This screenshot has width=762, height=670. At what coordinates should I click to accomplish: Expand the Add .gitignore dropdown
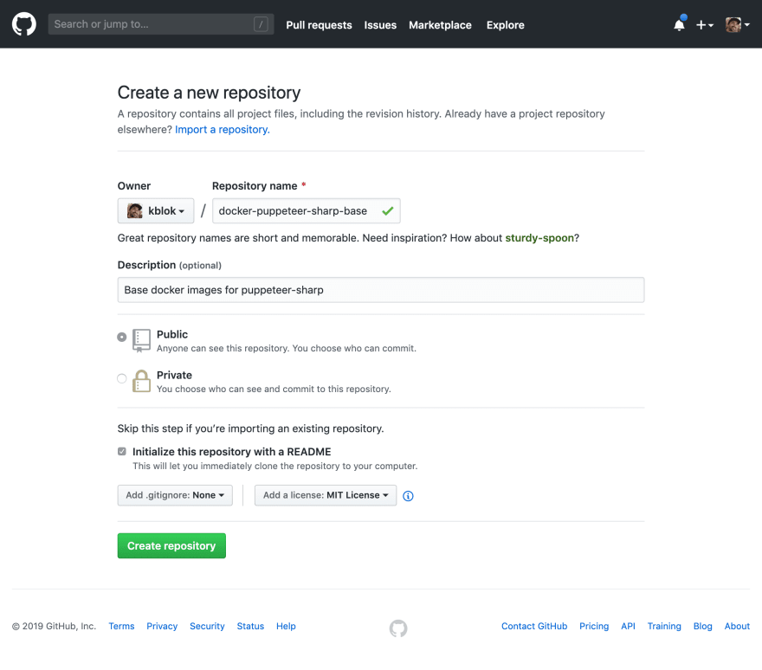pyautogui.click(x=175, y=495)
